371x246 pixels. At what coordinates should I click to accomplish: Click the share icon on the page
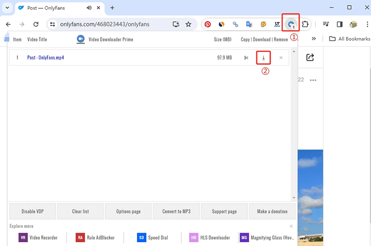[310, 57]
